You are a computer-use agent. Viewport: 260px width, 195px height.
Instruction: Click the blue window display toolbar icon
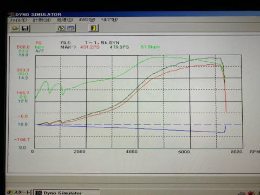71,28
